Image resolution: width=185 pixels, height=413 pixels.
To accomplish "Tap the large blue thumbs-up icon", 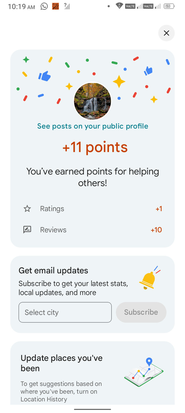I will [x=44, y=76].
